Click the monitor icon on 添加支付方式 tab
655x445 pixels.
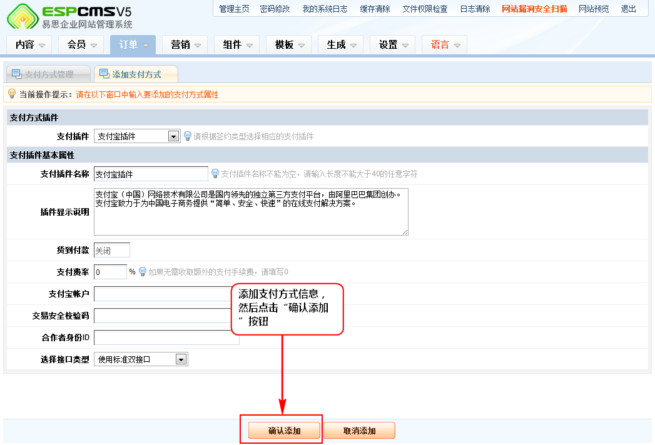(104, 74)
